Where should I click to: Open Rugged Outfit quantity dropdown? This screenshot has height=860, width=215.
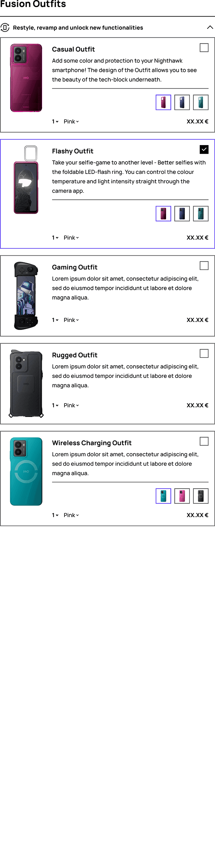[55, 405]
